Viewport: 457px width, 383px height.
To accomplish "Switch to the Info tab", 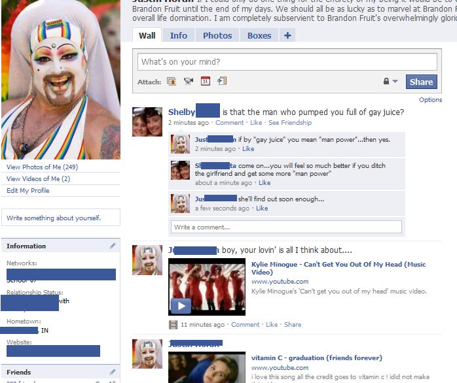I will click(179, 35).
